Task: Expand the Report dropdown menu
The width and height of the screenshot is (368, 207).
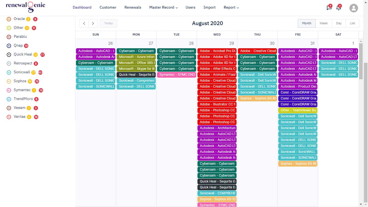Action: [231, 8]
